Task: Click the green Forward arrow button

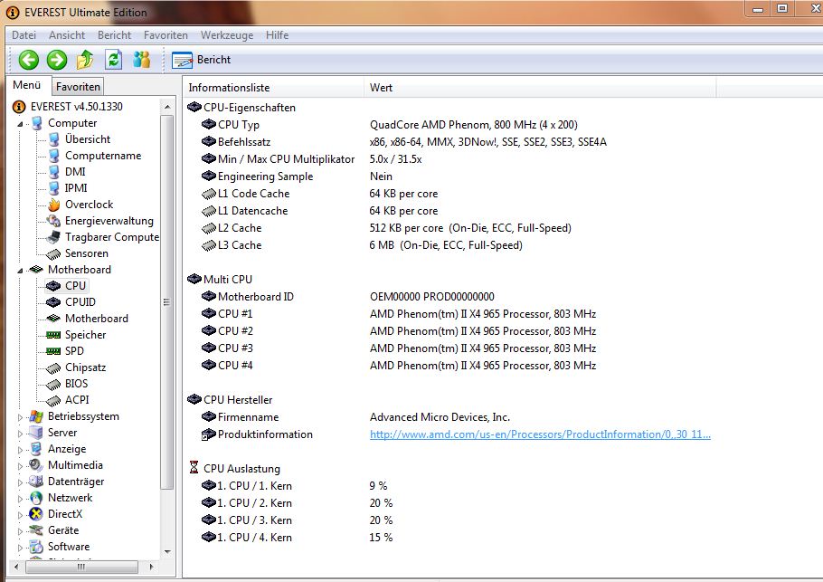Action: [57, 60]
